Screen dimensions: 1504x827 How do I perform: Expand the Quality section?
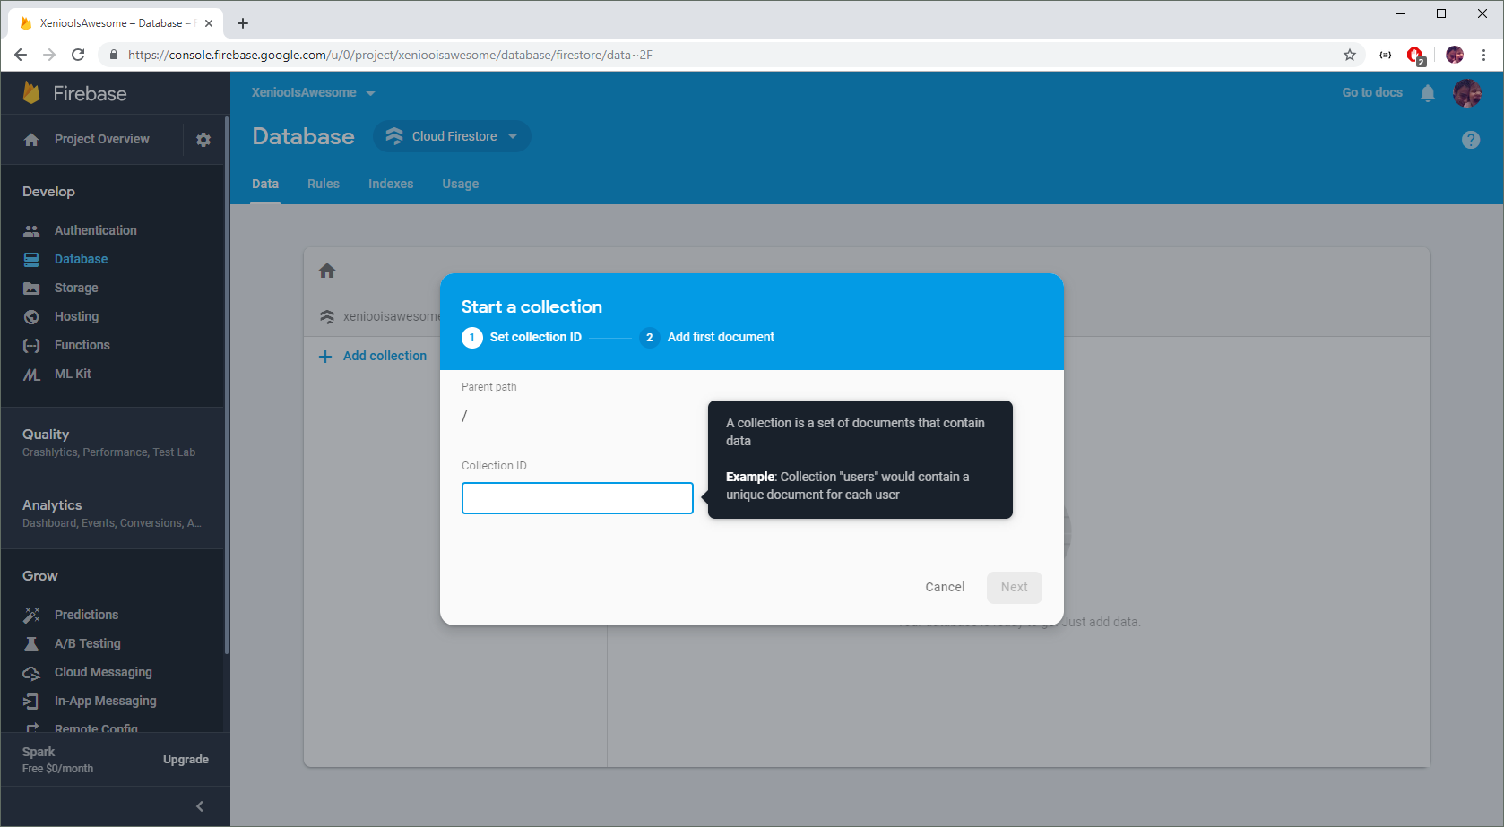point(112,443)
